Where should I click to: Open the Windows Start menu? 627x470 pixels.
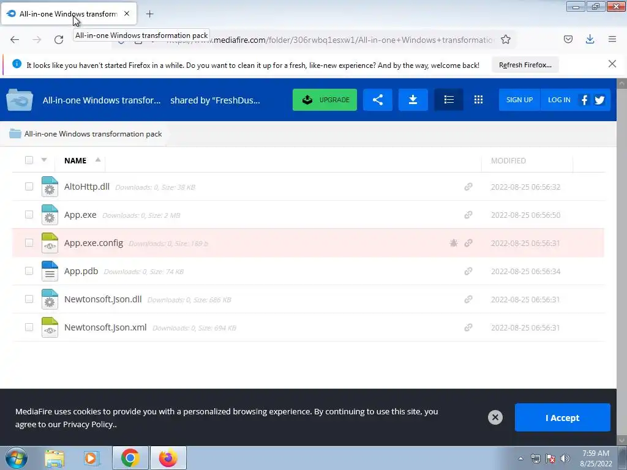pyautogui.click(x=16, y=458)
